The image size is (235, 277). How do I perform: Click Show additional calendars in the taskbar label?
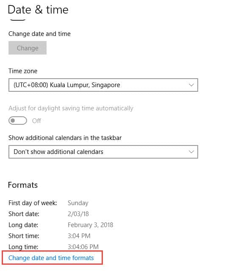pyautogui.click(x=65, y=138)
